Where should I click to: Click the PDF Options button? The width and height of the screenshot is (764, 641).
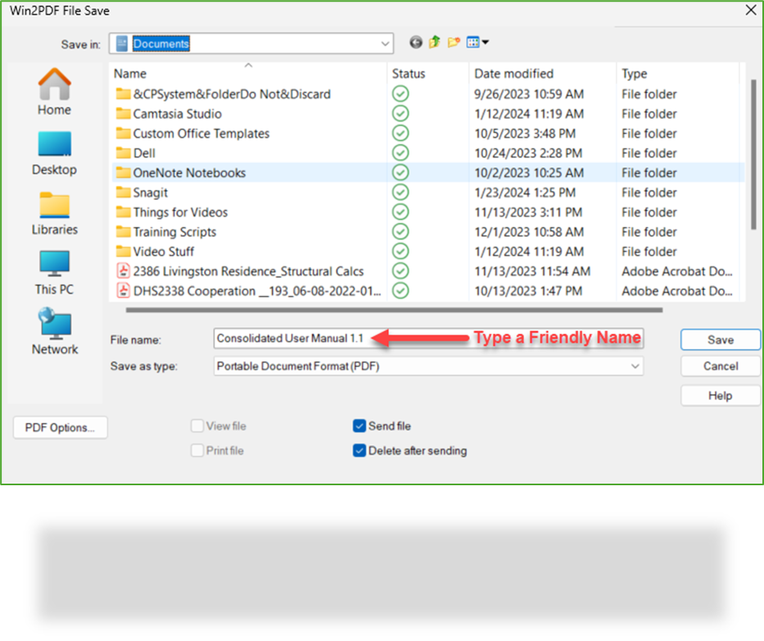point(60,427)
